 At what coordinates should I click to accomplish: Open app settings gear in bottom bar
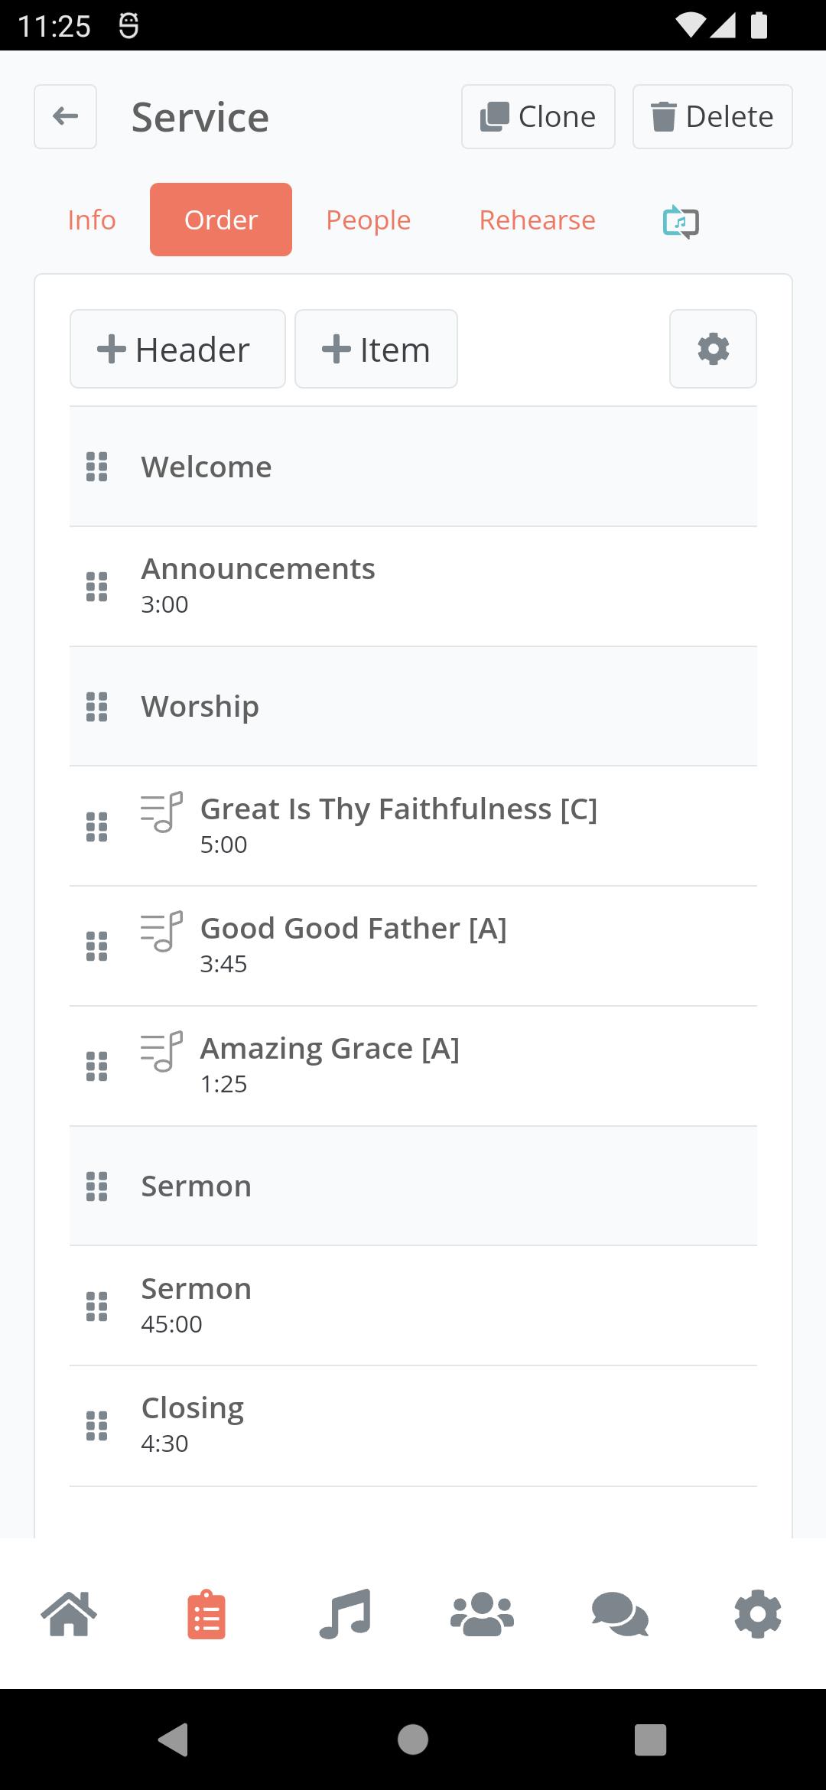758,1614
